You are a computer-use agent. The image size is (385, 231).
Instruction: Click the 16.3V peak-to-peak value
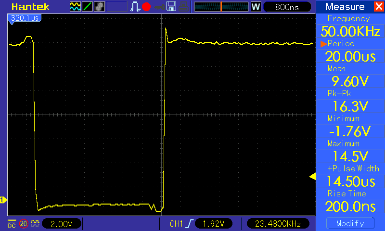350,106
